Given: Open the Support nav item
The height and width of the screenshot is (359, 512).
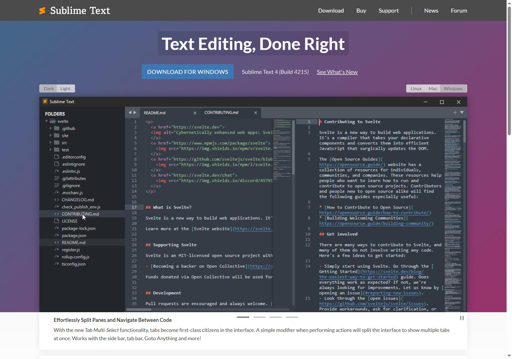Looking at the screenshot, I should coord(388,11).
